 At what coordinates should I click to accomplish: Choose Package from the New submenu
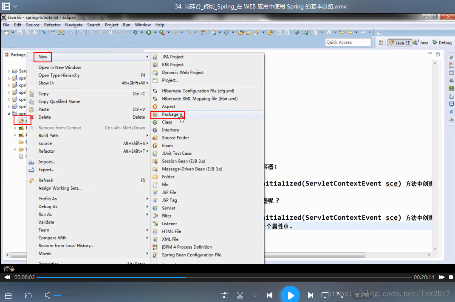coord(170,115)
